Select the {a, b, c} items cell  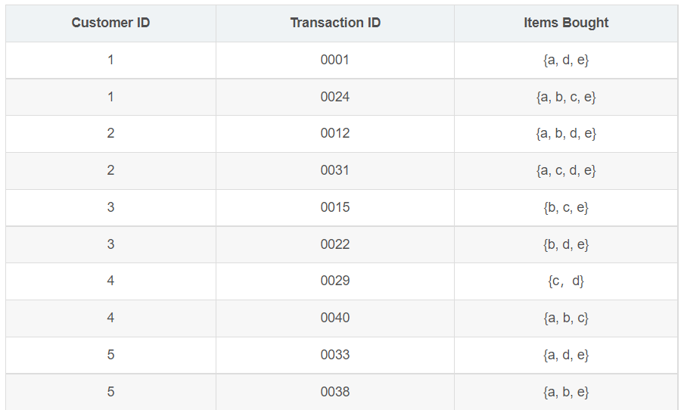pyautogui.click(x=566, y=318)
